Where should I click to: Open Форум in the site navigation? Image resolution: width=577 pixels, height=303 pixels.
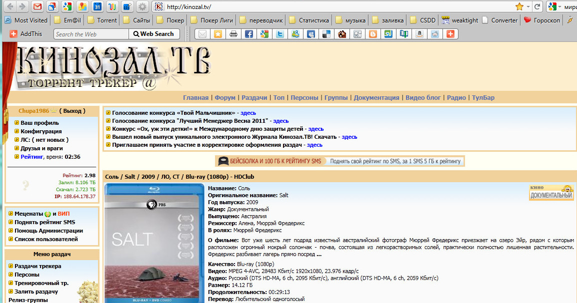225,98
